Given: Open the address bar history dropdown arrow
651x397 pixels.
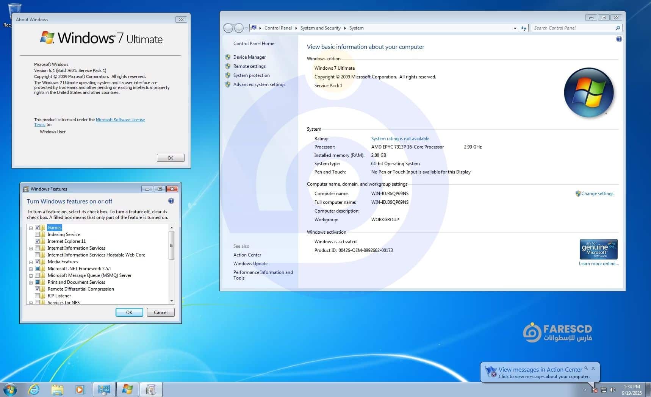Looking at the screenshot, I should click(515, 28).
